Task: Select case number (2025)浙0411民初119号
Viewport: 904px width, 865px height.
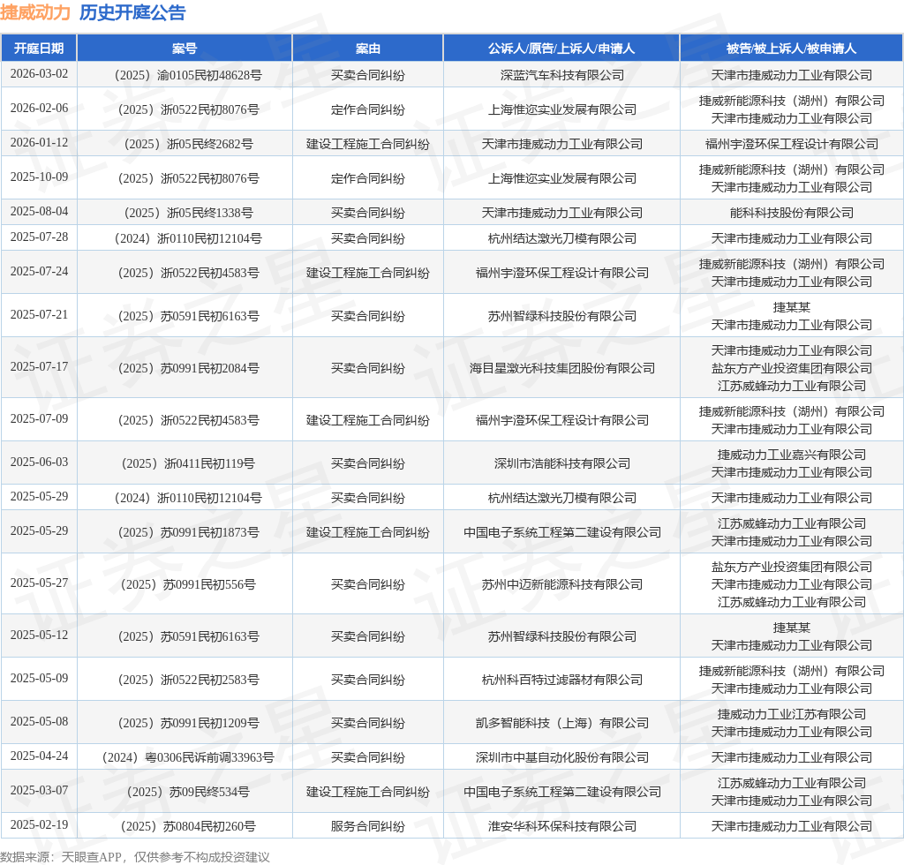Action: click(x=189, y=464)
